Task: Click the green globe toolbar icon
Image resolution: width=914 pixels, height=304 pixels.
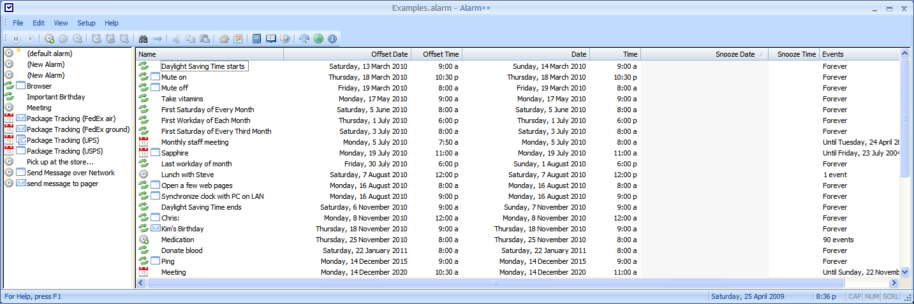Action: click(x=318, y=39)
